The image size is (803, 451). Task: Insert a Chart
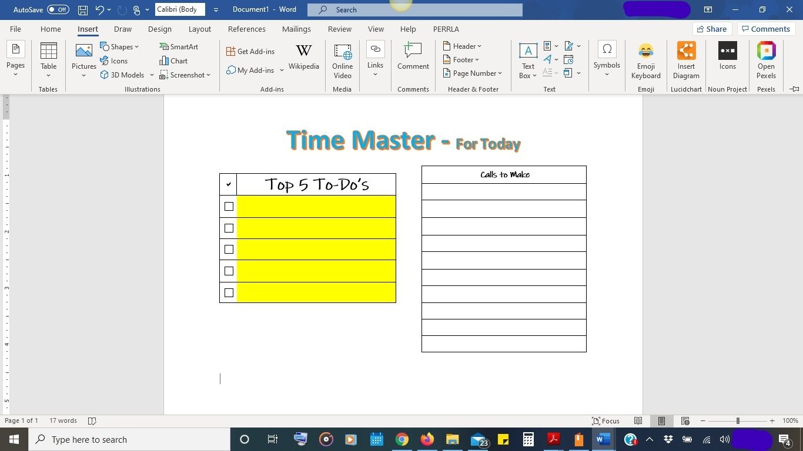point(174,60)
